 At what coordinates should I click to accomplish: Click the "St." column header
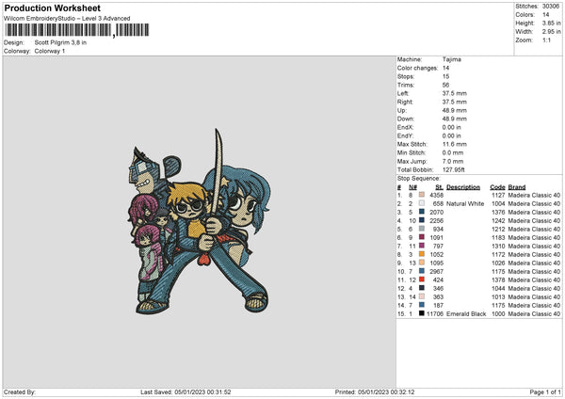(439, 187)
